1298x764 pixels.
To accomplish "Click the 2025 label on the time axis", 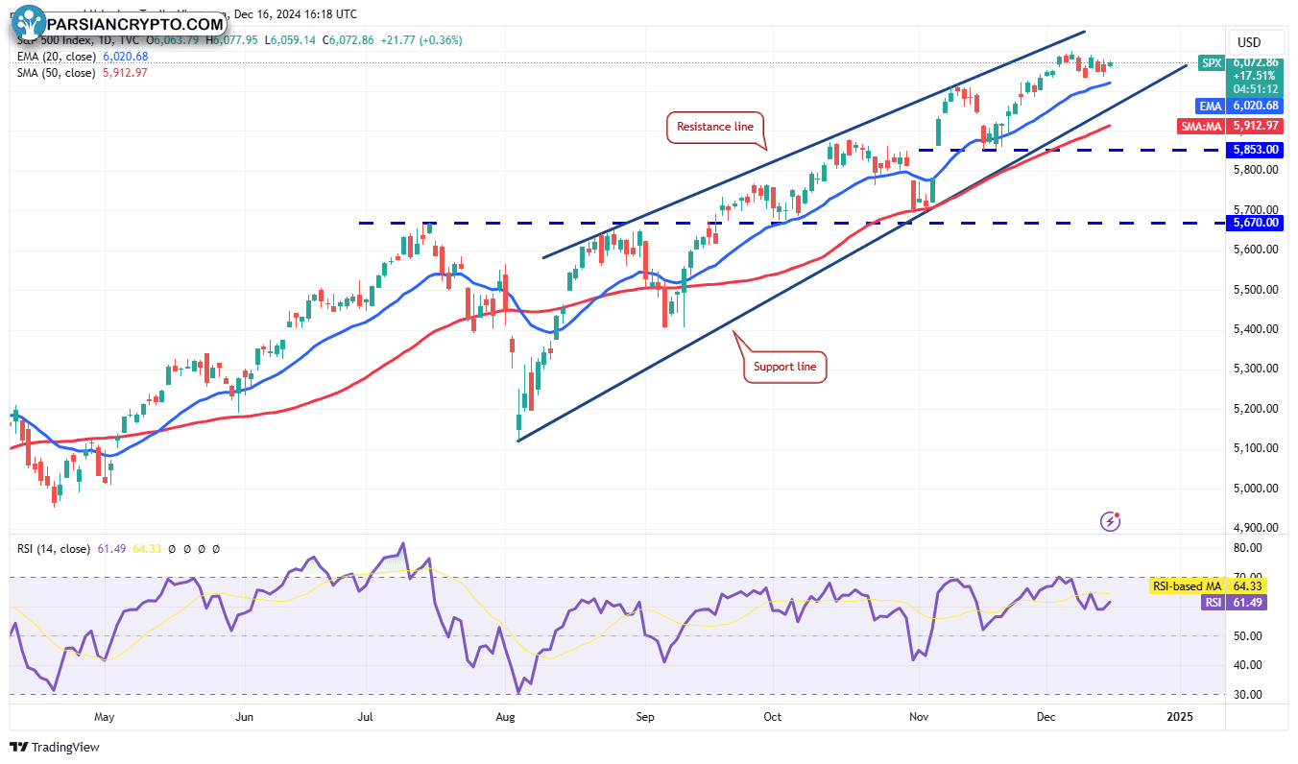I will pos(1178,716).
